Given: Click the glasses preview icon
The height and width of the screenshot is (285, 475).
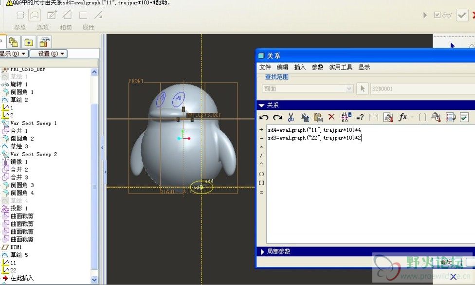Looking at the screenshot, I should pyautogui.click(x=447, y=15).
